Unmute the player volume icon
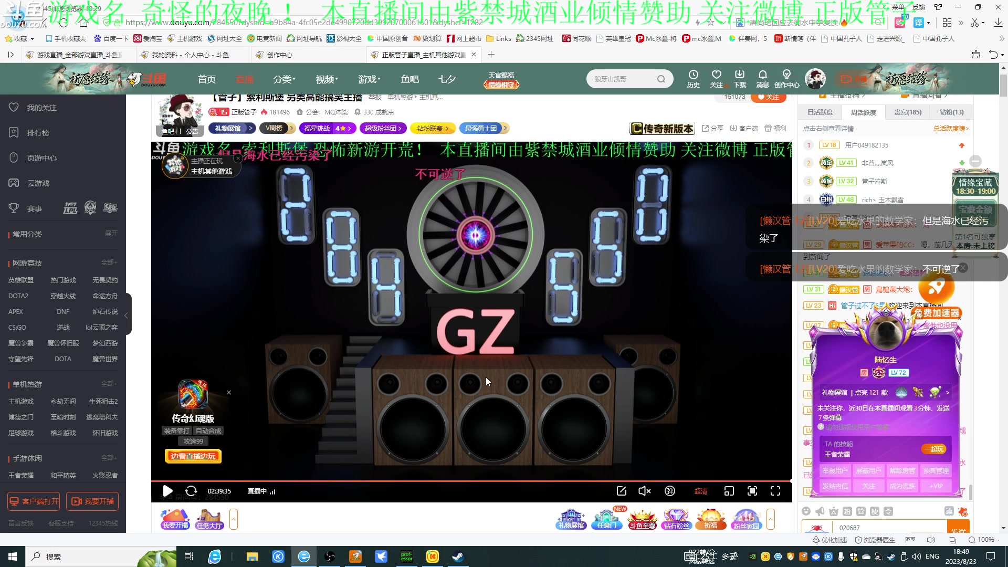The height and width of the screenshot is (567, 1008). (645, 491)
